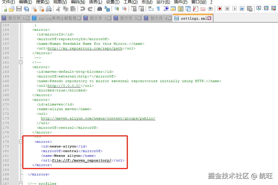
Task: Open the 文件(F) menu
Action: tap(8, 2)
